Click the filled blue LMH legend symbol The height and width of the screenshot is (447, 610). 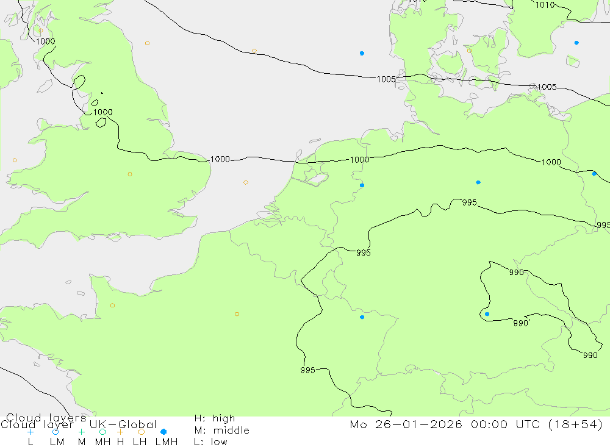(x=163, y=432)
